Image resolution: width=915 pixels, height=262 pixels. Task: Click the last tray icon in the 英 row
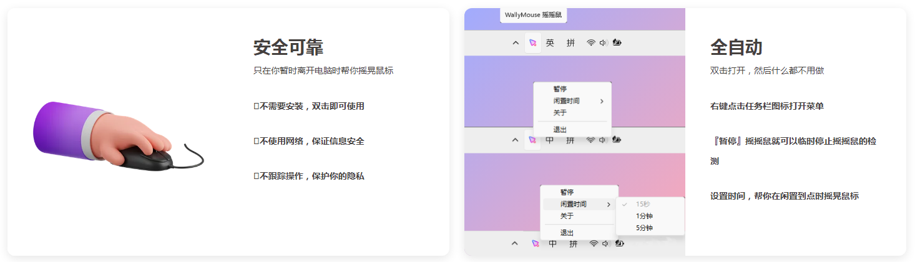[x=617, y=43]
